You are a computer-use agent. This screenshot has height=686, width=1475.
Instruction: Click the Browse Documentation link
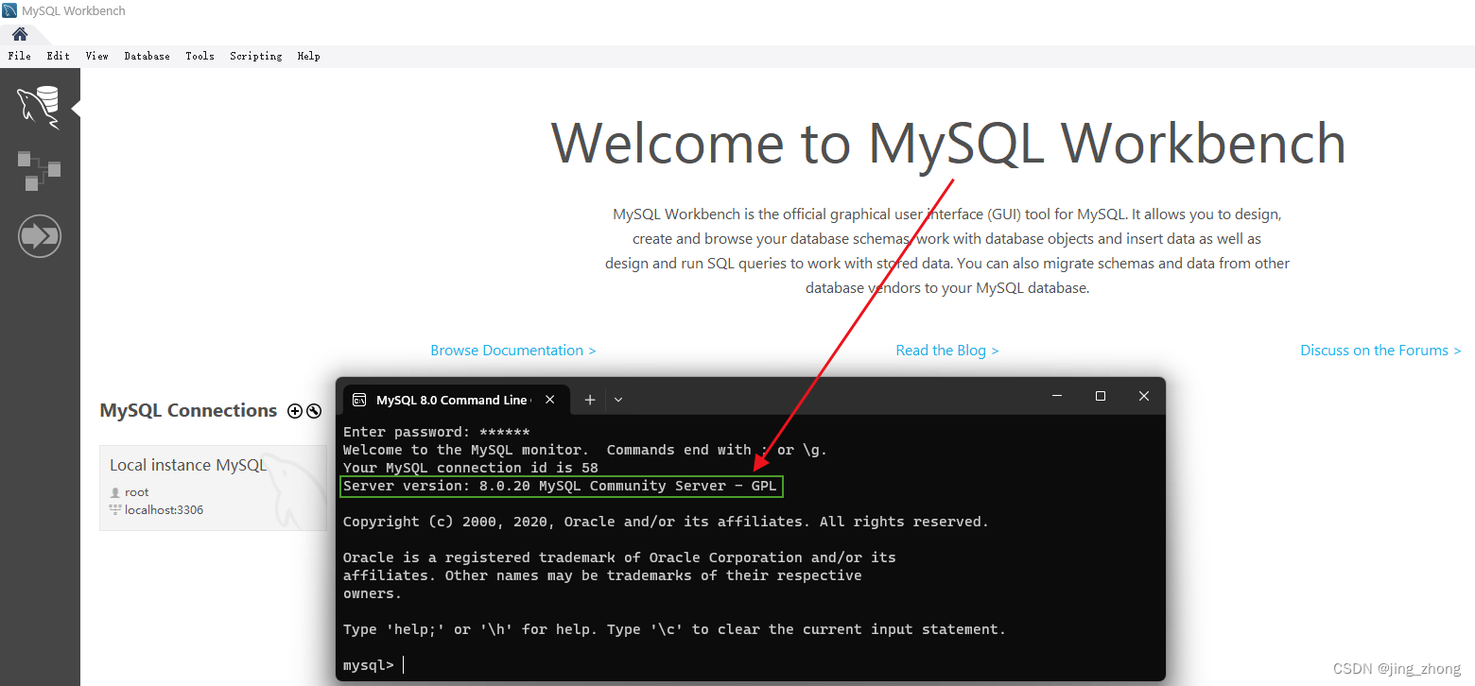[513, 351]
